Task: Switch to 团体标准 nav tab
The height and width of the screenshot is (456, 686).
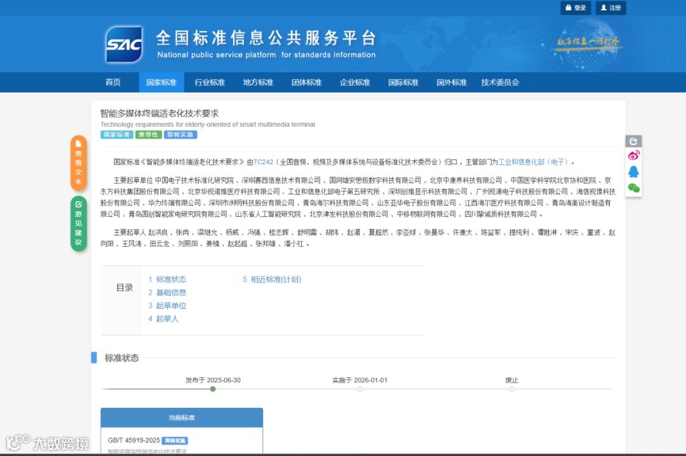Action: click(307, 82)
